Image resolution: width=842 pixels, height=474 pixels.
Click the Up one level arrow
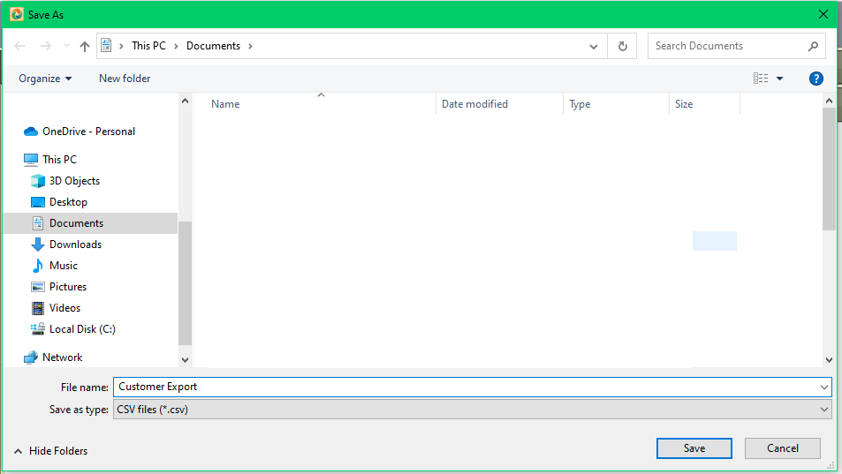85,46
